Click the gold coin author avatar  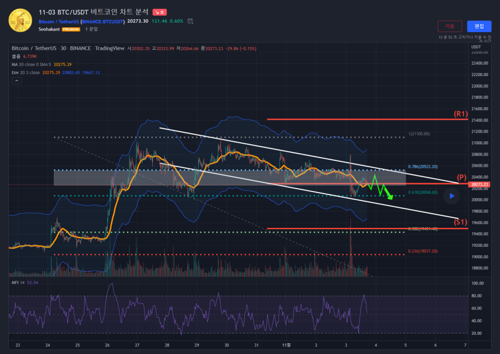click(20, 20)
